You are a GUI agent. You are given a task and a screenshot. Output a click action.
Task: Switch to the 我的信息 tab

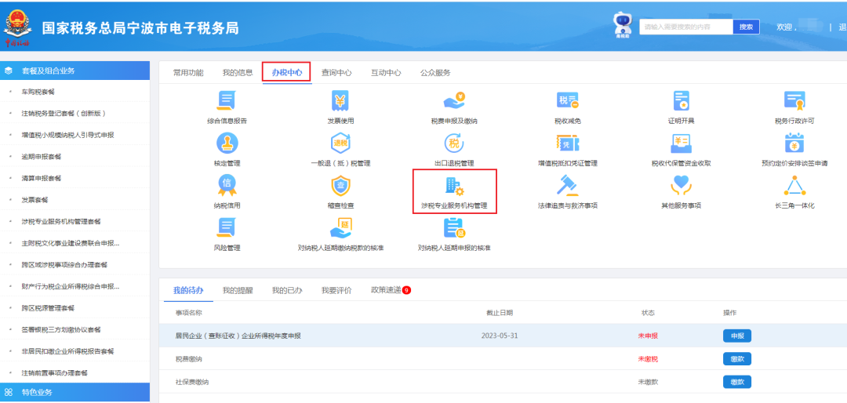[238, 72]
